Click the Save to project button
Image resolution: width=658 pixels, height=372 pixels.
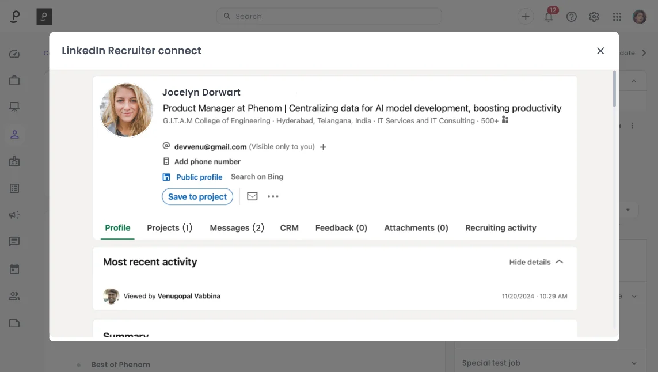pos(197,196)
